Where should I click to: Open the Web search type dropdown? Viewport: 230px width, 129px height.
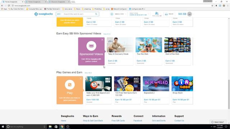[x=59, y=14]
